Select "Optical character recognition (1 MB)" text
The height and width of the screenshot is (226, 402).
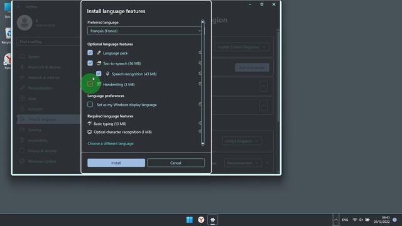point(122,132)
